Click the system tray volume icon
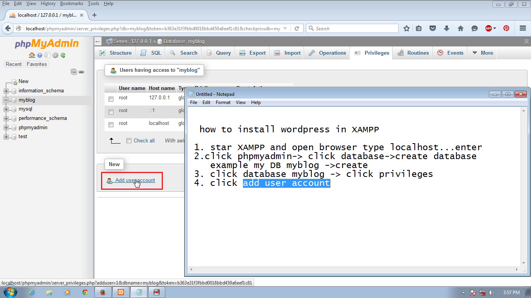The height and width of the screenshot is (298, 531). [x=491, y=293]
